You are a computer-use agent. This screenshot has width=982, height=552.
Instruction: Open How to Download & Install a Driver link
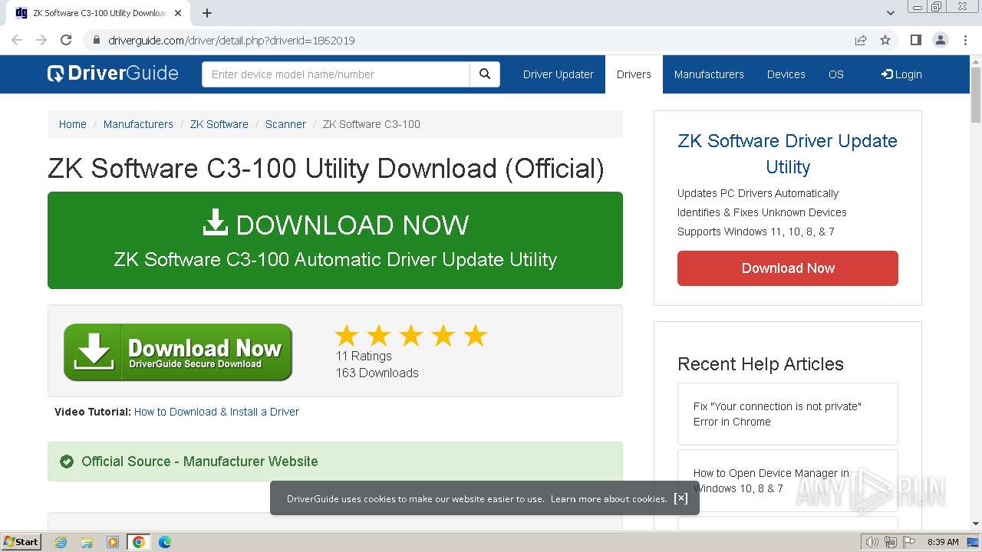[x=216, y=412]
